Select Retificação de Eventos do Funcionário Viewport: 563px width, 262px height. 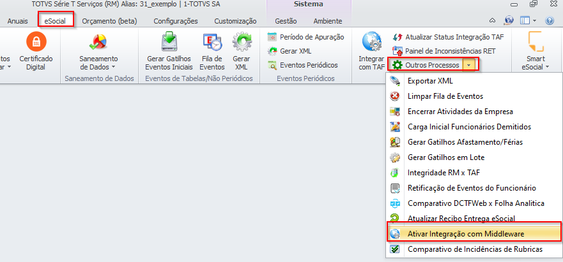[473, 188]
